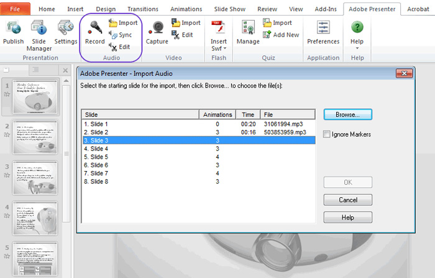Open the Add-Ins ribbon tab
Viewport: 435px width, 278px height.
click(x=326, y=9)
